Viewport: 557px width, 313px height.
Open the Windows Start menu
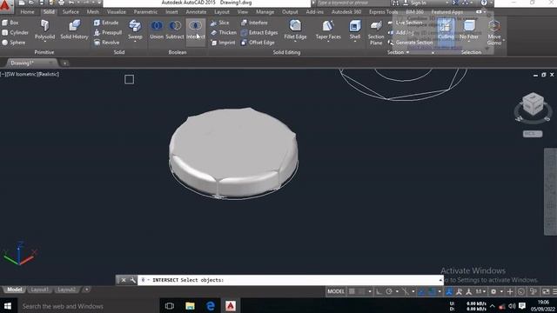click(8, 306)
